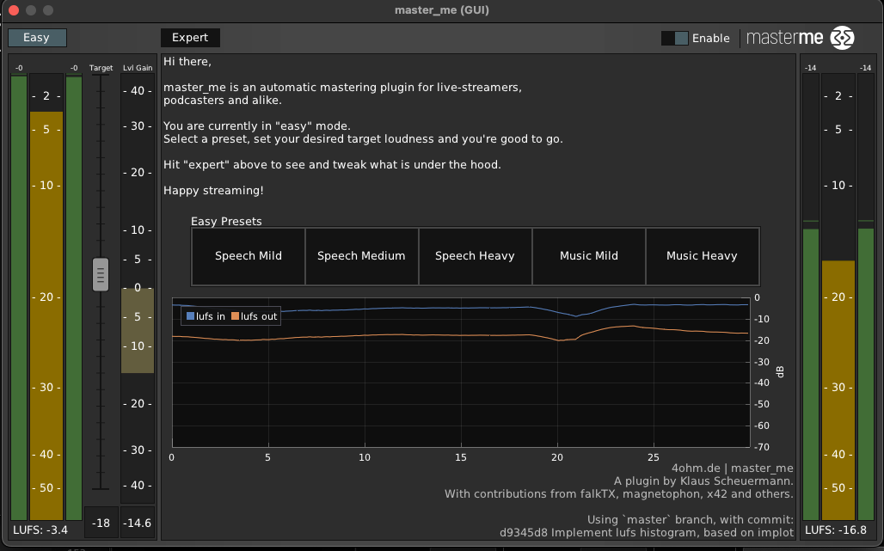Screen dimensions: 884x551
Task: Click the orange lufs out legend swatch
Action: (x=235, y=316)
